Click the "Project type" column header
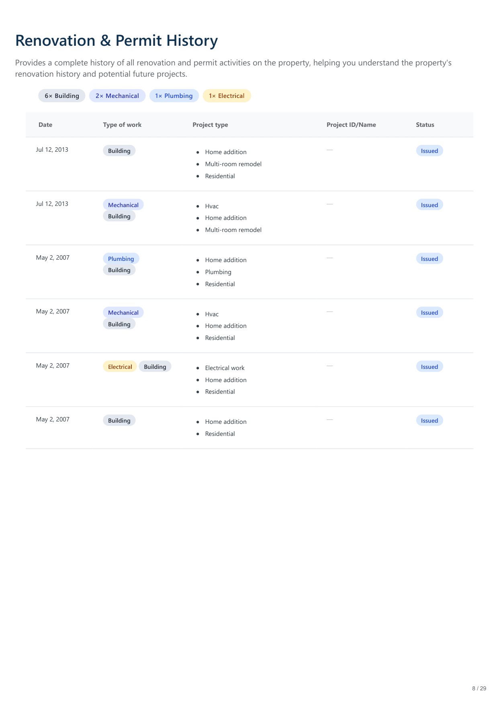This screenshot has width=499, height=704. [210, 125]
